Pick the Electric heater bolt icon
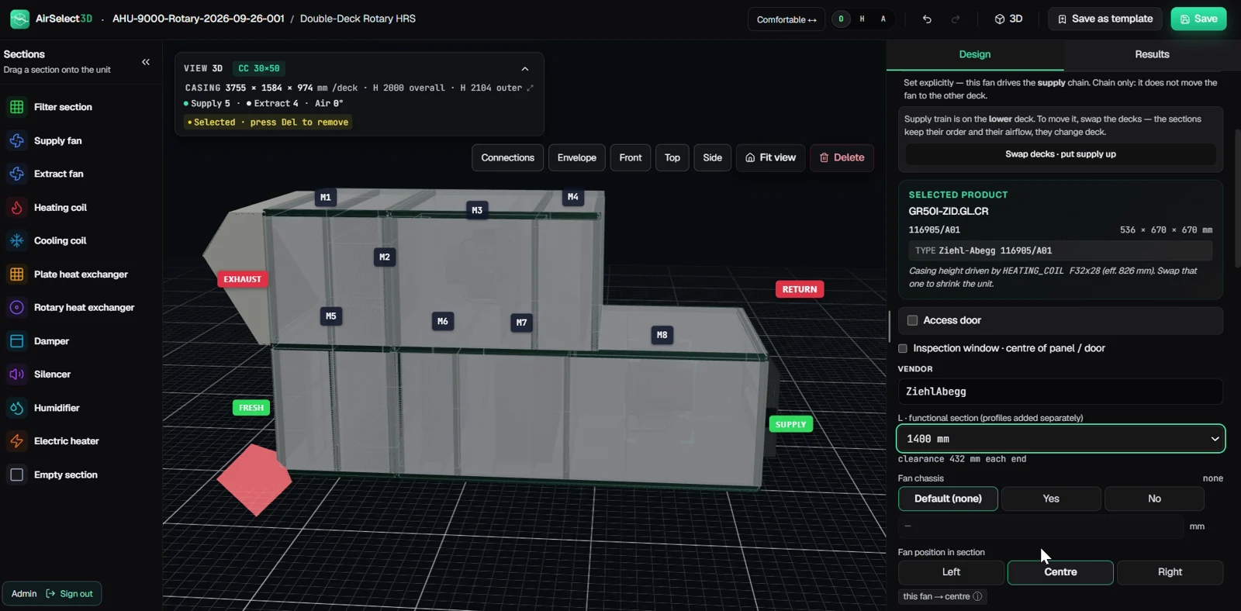 [x=17, y=441]
